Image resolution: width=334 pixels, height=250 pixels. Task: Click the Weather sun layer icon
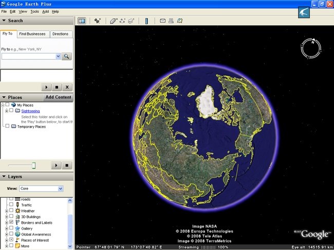point(17,211)
